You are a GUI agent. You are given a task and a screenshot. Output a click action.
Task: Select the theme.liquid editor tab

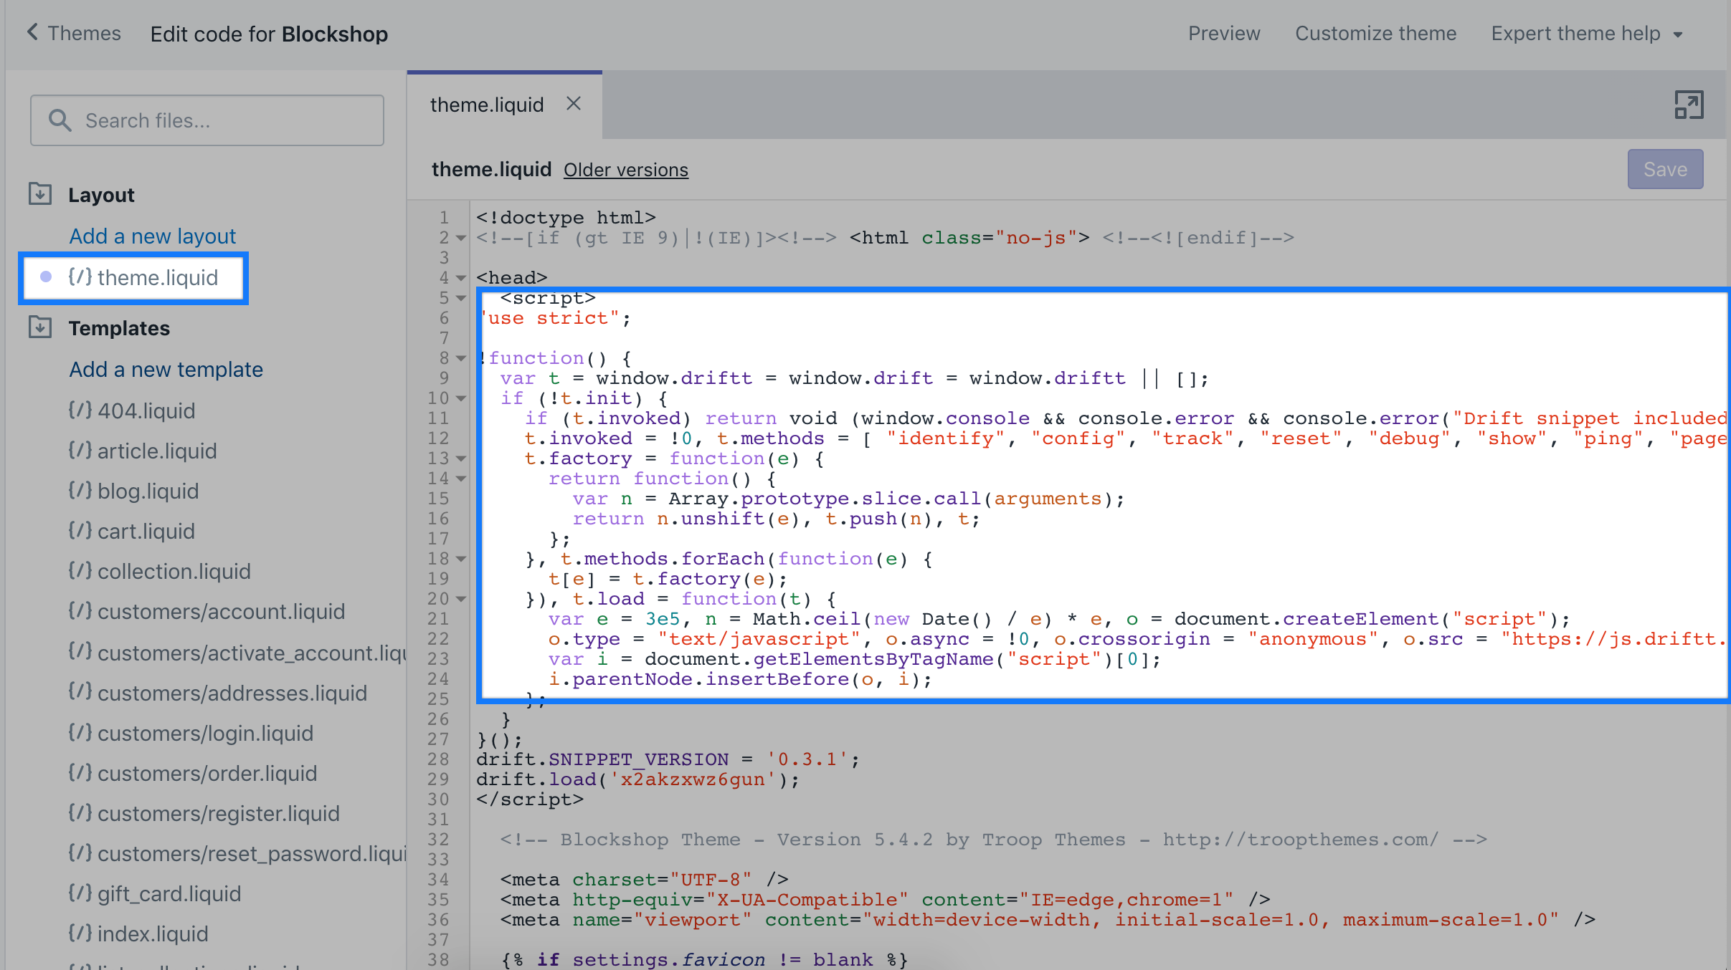pos(487,105)
